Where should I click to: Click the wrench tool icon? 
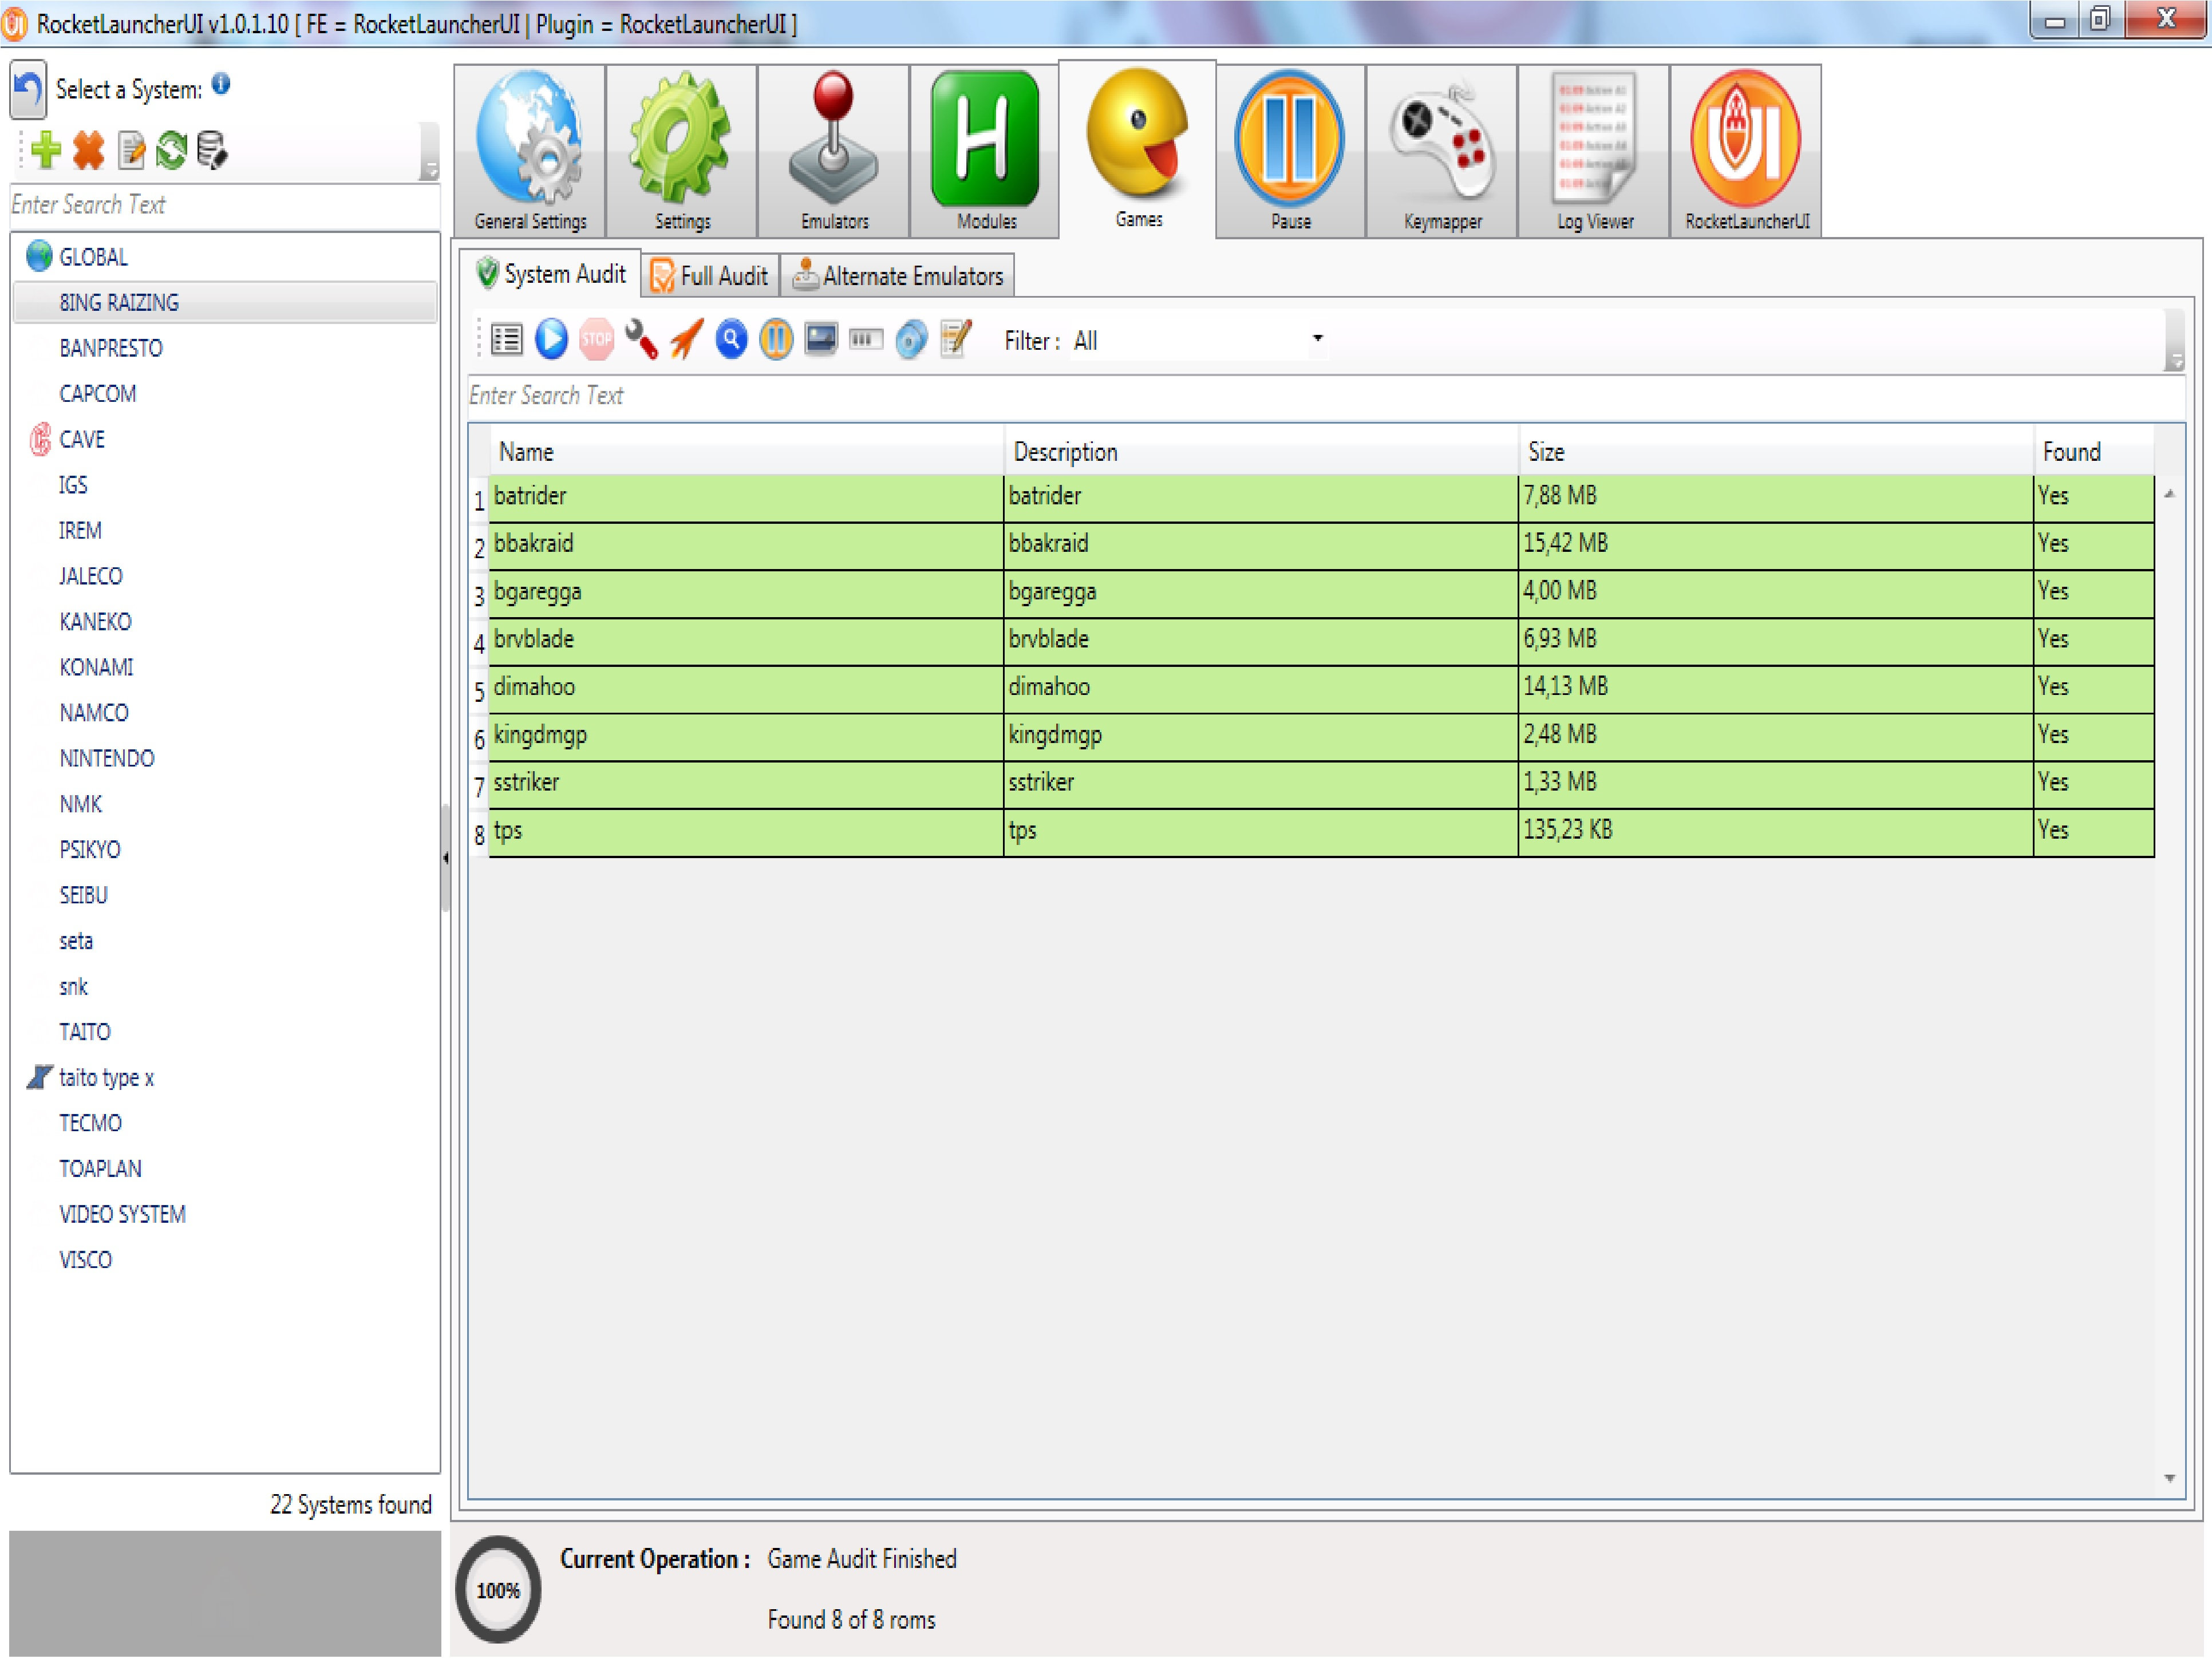click(641, 340)
